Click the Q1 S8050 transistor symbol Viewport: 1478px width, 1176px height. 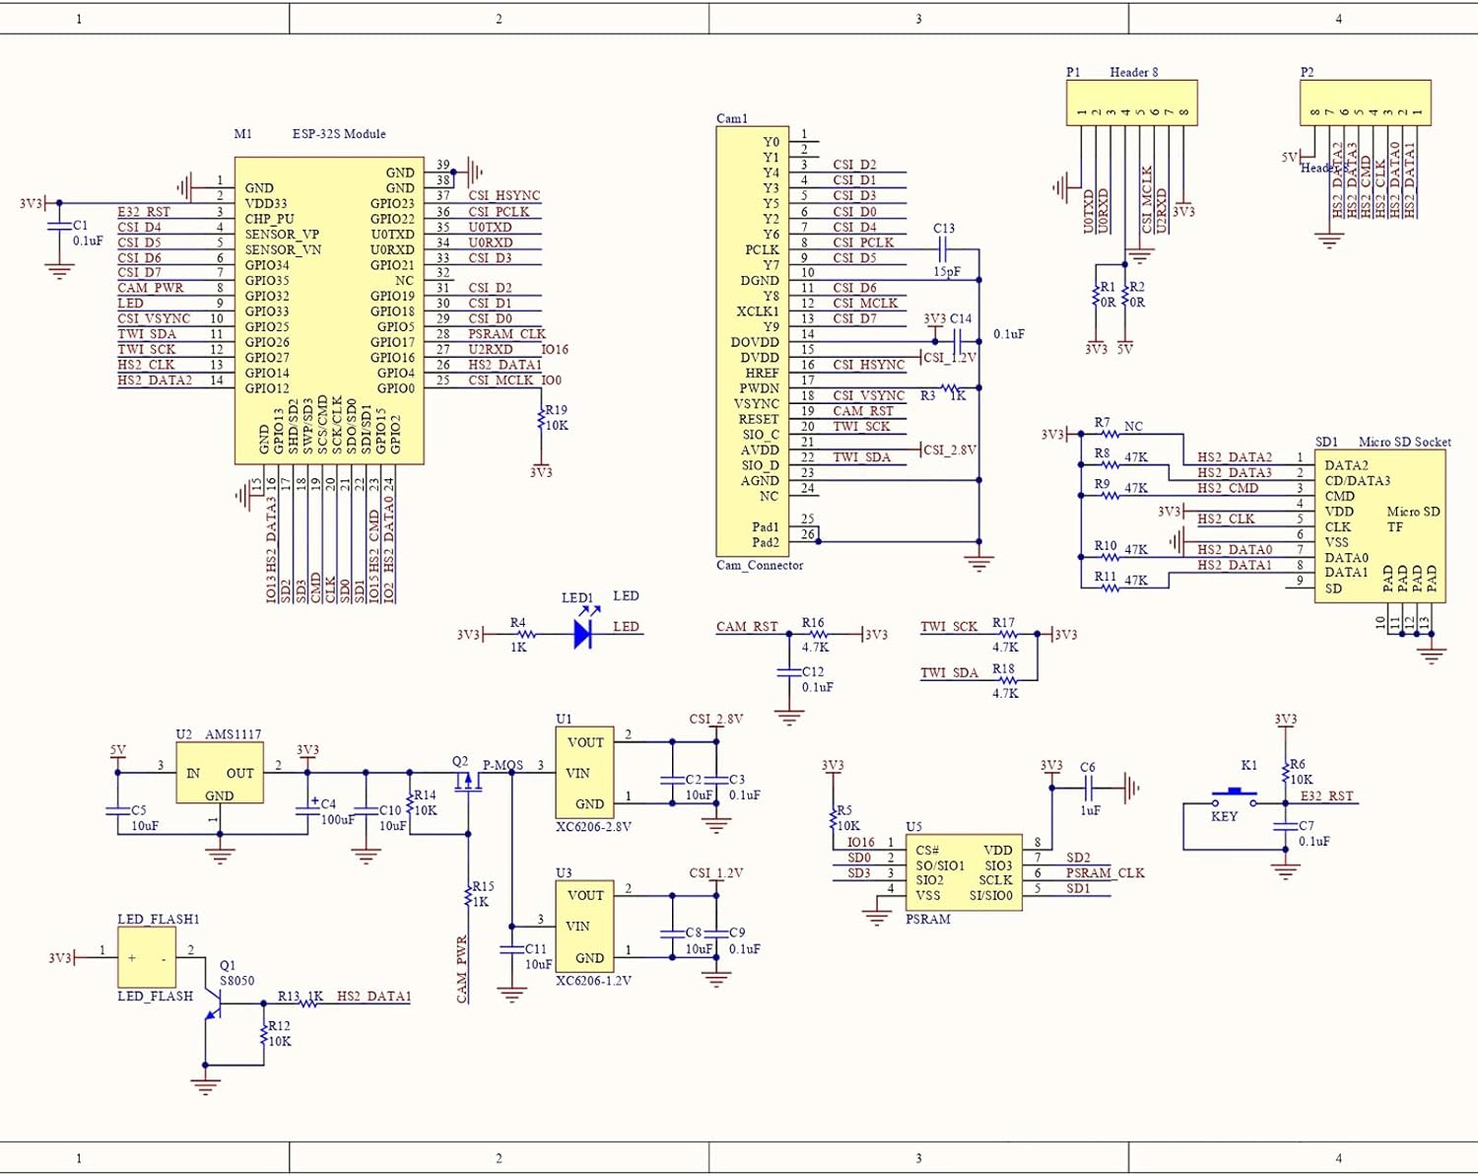[x=213, y=1005]
